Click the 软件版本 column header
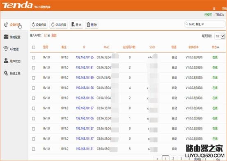 194,47
